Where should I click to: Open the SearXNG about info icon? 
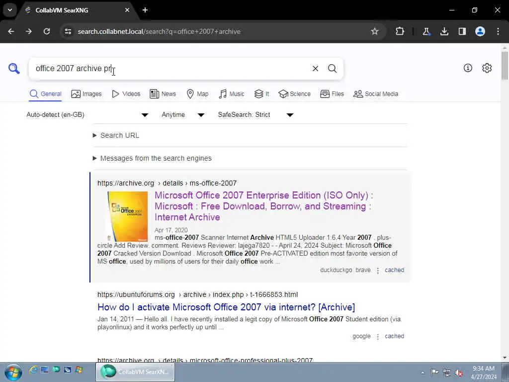click(468, 68)
